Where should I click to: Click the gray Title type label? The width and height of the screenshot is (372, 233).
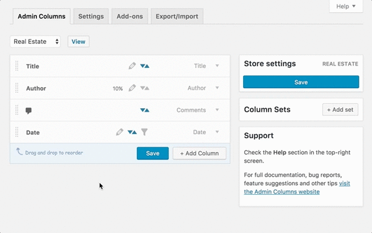click(200, 66)
